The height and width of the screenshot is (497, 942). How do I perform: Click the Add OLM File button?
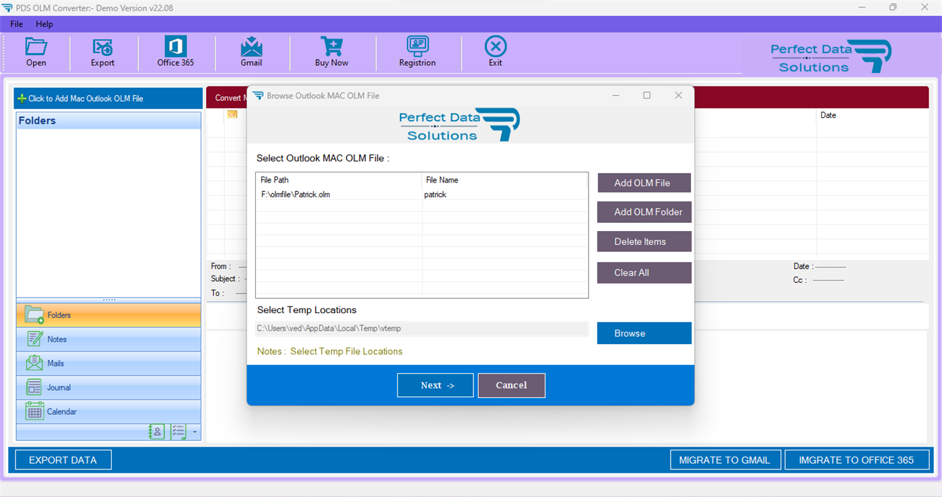644,183
